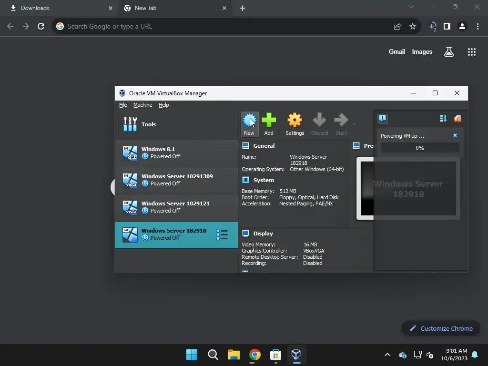Show hidden system tray icons
Viewport: 488px width, 366px height.
pyautogui.click(x=387, y=355)
